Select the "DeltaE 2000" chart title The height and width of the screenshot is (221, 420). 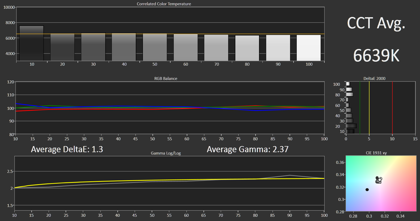pyautogui.click(x=374, y=78)
